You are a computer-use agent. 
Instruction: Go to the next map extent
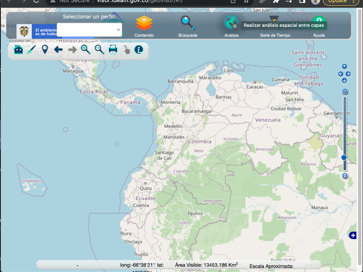[x=72, y=49]
